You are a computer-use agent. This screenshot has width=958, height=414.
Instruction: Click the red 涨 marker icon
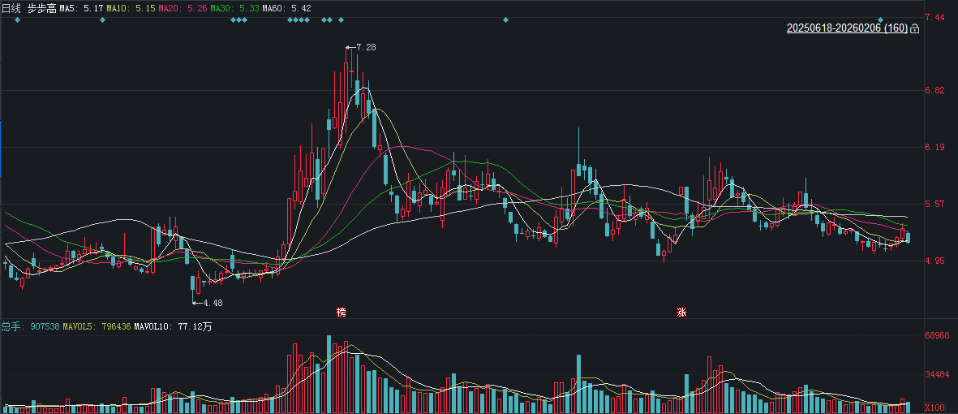point(681,312)
